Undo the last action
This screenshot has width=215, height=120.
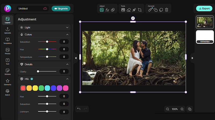coord(79,109)
